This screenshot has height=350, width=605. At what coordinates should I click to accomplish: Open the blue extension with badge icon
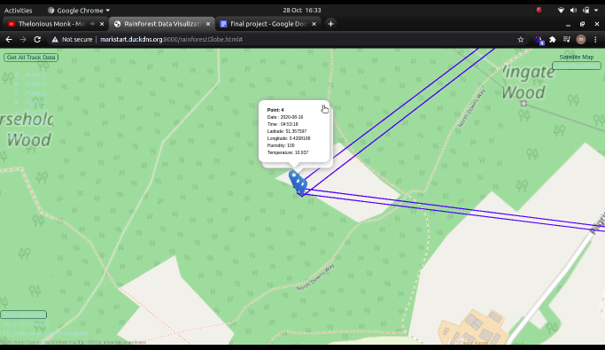tap(539, 40)
